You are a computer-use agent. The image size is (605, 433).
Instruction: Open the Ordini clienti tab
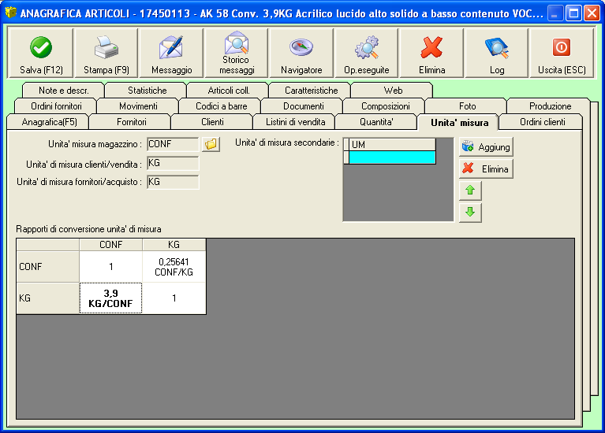542,122
